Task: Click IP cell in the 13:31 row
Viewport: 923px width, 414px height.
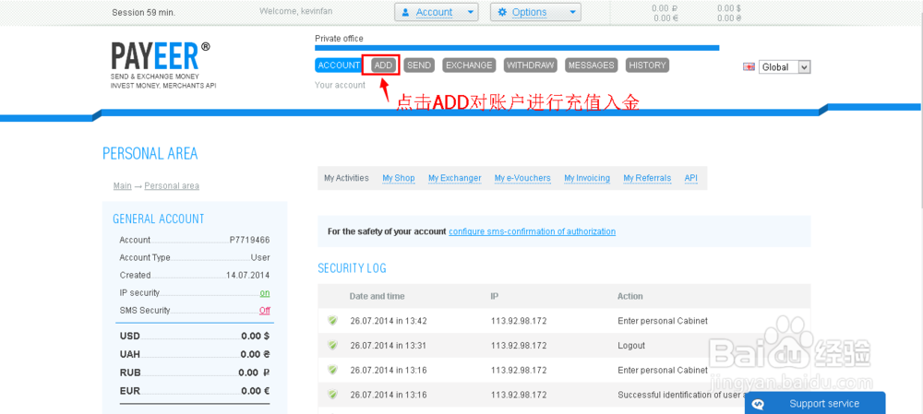Action: (x=519, y=346)
